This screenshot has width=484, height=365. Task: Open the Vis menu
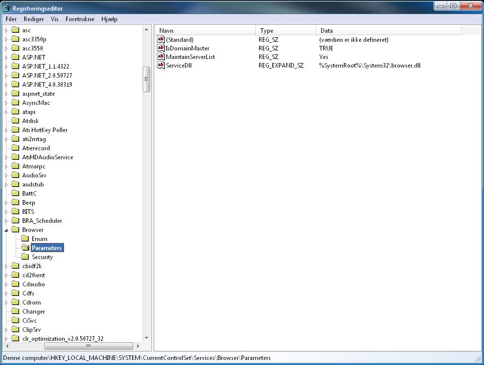coord(54,19)
